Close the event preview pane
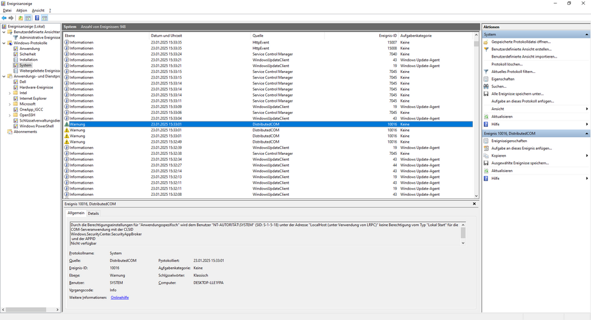 point(474,204)
